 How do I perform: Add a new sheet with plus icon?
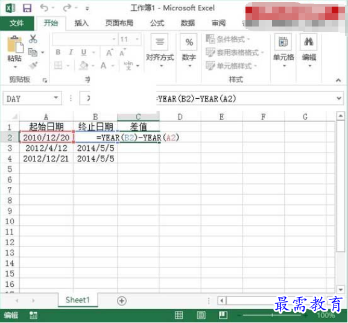(122, 301)
